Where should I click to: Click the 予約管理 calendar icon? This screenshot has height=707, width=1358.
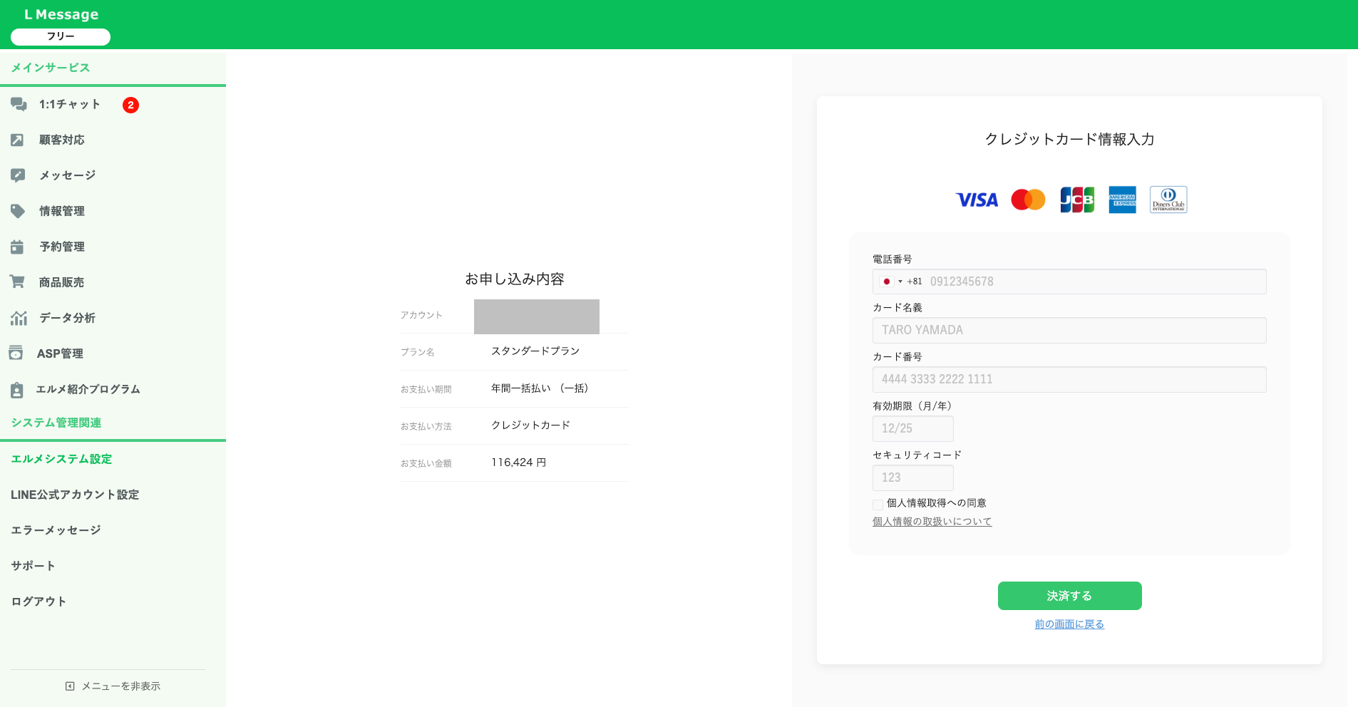[x=17, y=247]
